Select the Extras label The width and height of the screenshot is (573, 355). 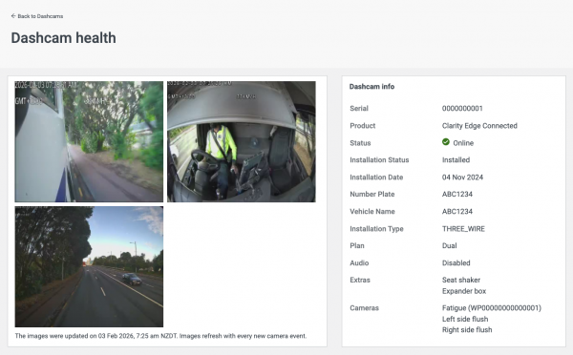[360, 281]
